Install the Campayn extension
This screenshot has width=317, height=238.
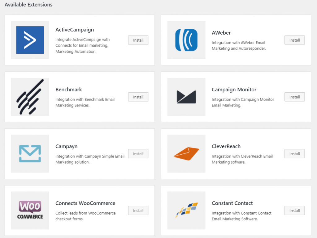click(138, 153)
